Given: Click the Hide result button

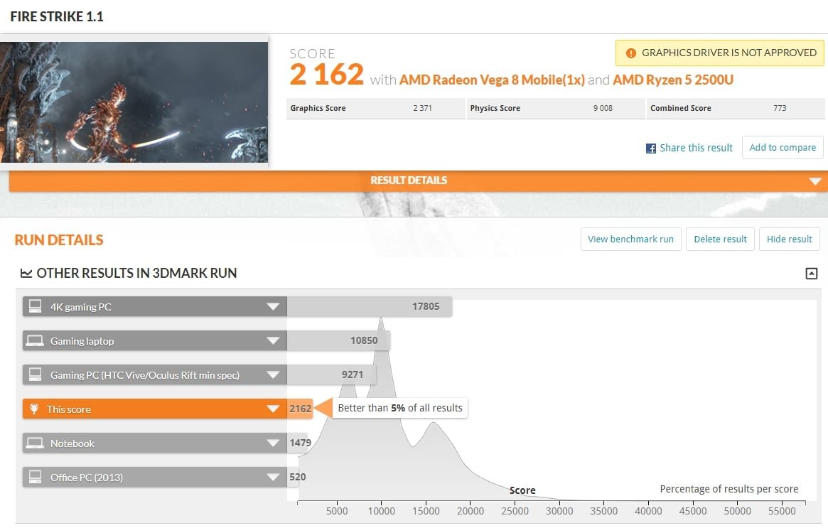Looking at the screenshot, I should [x=790, y=239].
